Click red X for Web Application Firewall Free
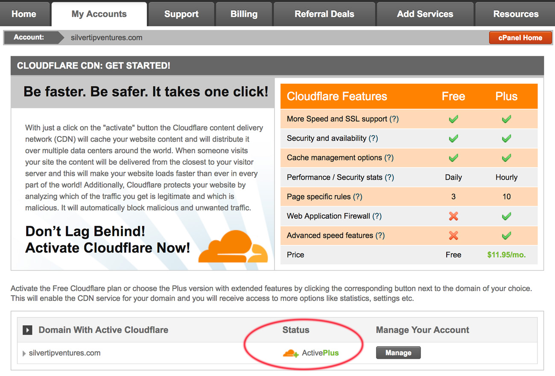Image resolution: width=555 pixels, height=376 pixels. coord(453,216)
